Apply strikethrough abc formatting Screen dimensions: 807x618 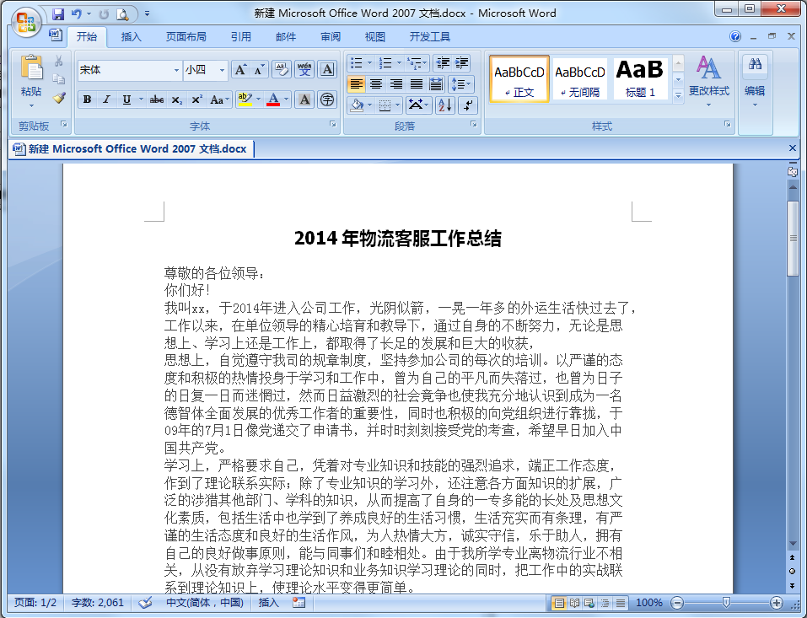[x=157, y=99]
